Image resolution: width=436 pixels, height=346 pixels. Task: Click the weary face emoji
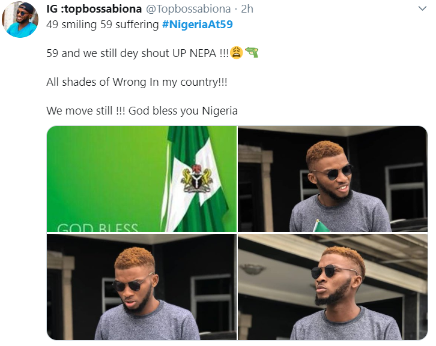pyautogui.click(x=236, y=53)
